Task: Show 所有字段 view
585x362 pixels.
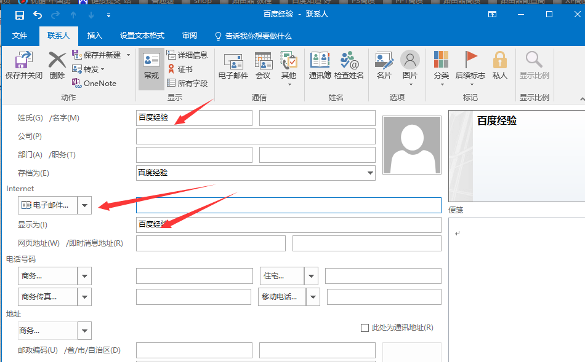Action: tap(187, 84)
